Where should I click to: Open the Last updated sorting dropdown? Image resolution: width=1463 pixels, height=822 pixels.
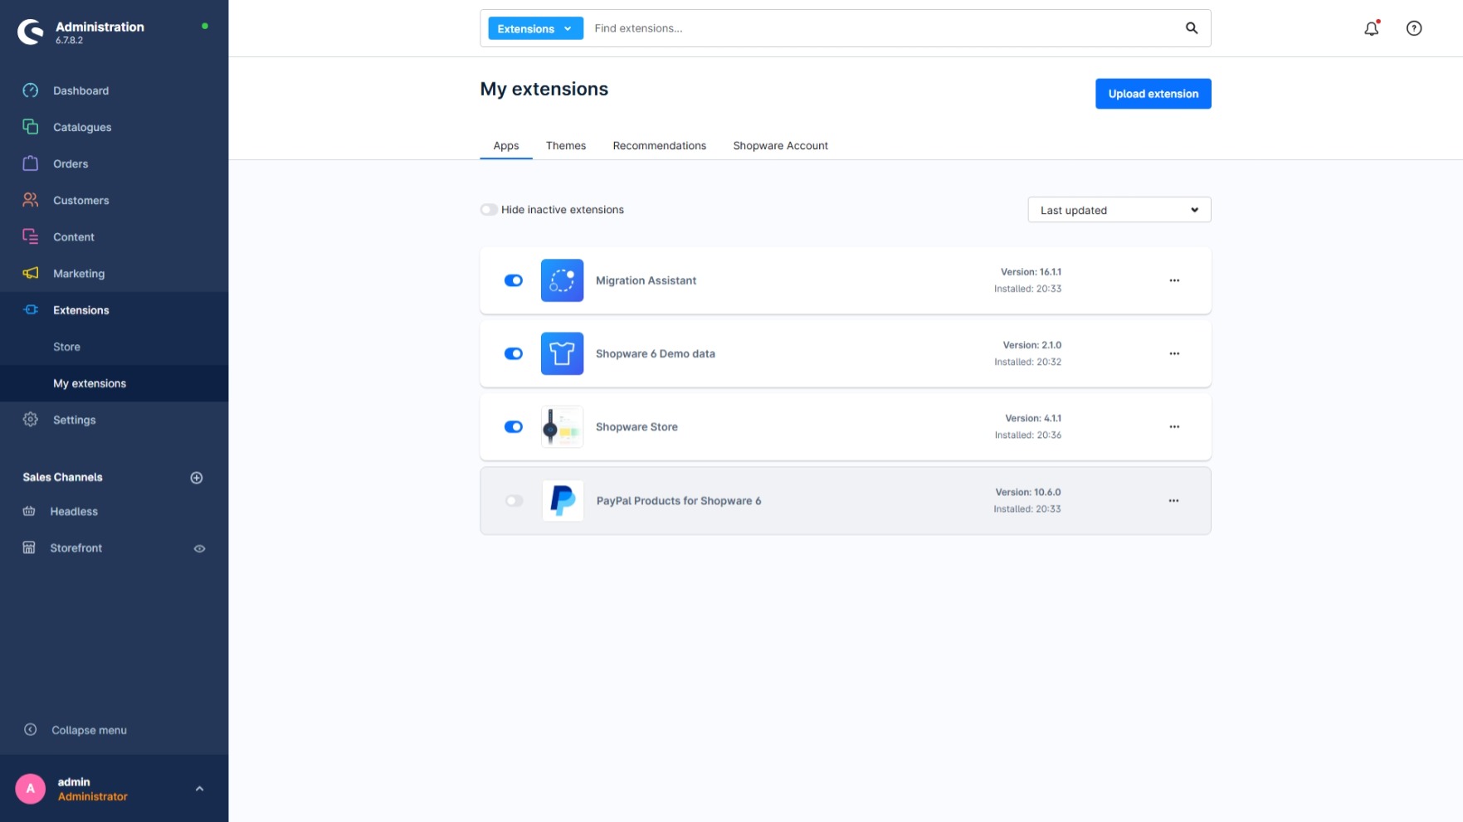(x=1118, y=210)
